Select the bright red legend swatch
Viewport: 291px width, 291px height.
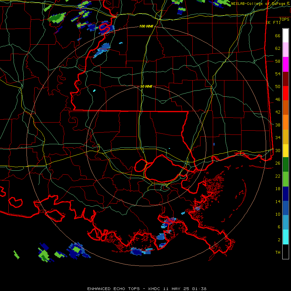(x=286, y=93)
